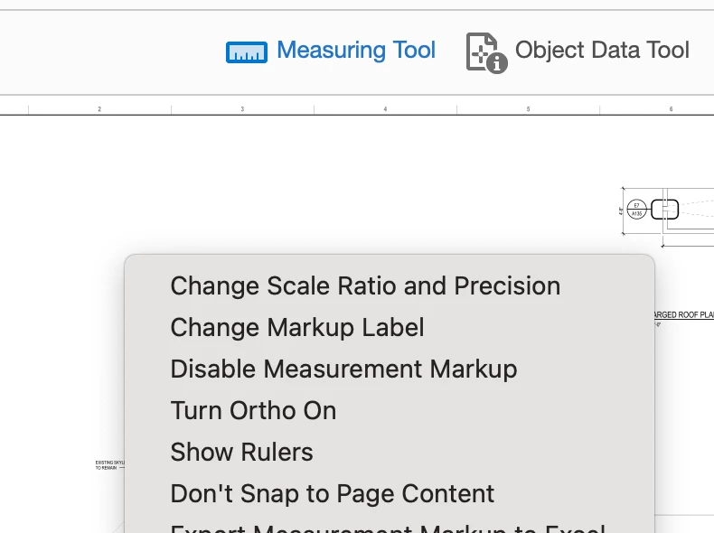Click the horizontal ruler at mark 5
The height and width of the screenshot is (533, 714).
click(528, 109)
